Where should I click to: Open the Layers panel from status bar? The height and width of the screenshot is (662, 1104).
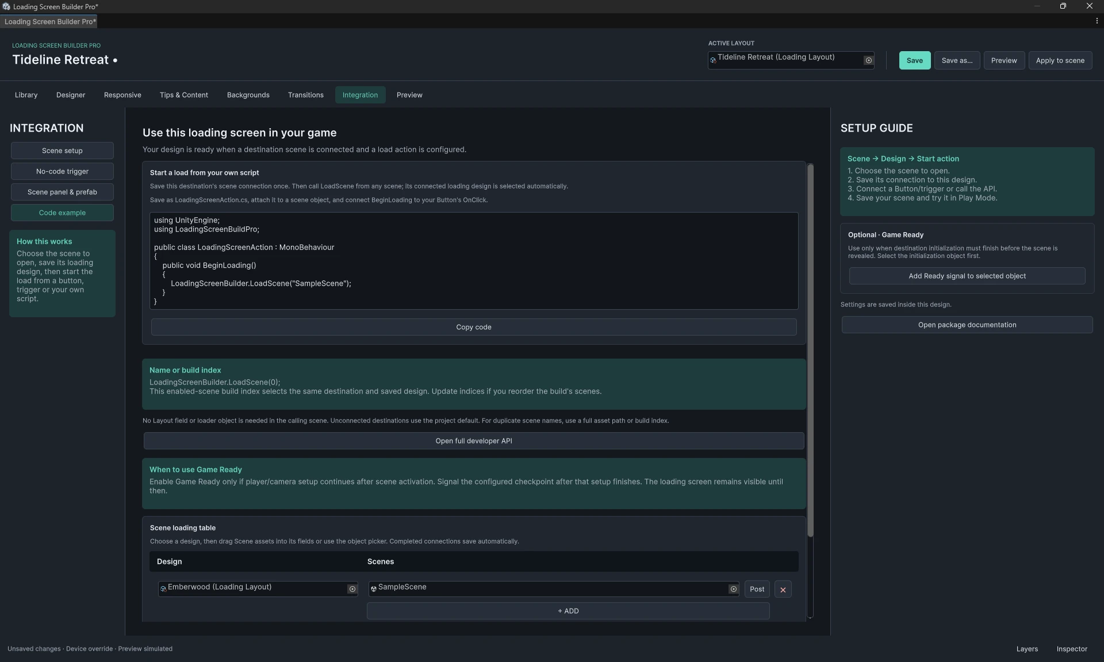pos(1027,649)
